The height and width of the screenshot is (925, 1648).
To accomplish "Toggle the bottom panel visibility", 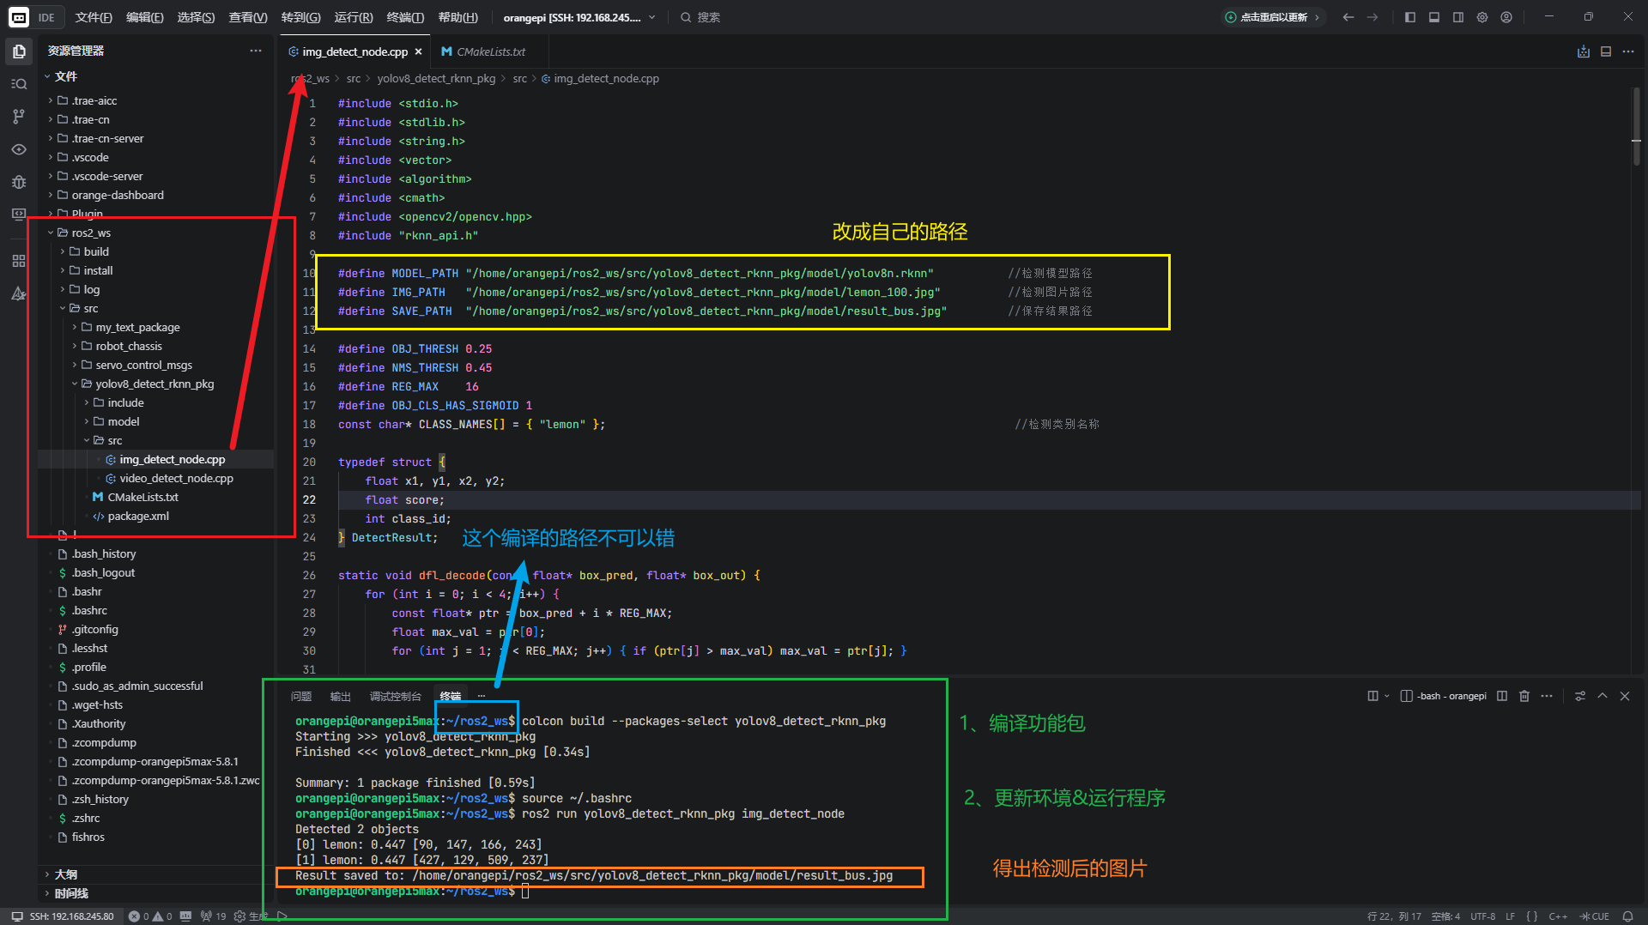I will pyautogui.click(x=1434, y=17).
